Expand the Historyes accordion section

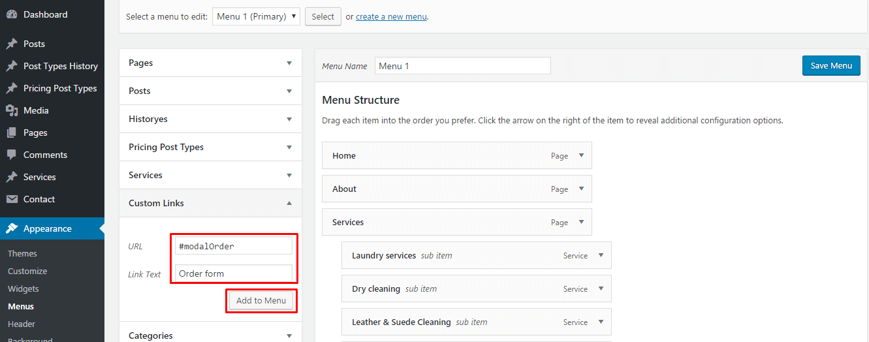[x=210, y=119]
